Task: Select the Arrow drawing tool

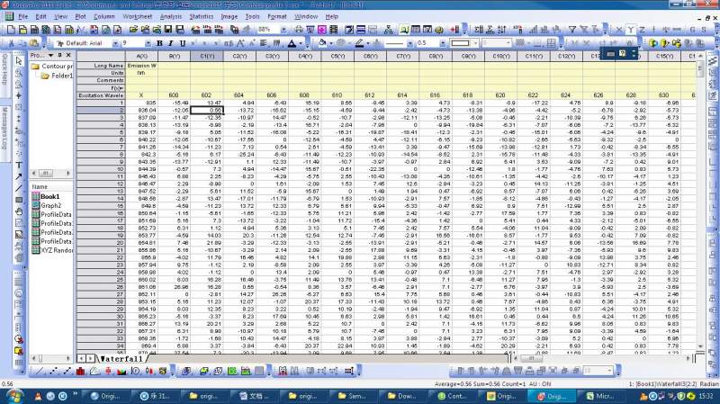Action: [18, 176]
